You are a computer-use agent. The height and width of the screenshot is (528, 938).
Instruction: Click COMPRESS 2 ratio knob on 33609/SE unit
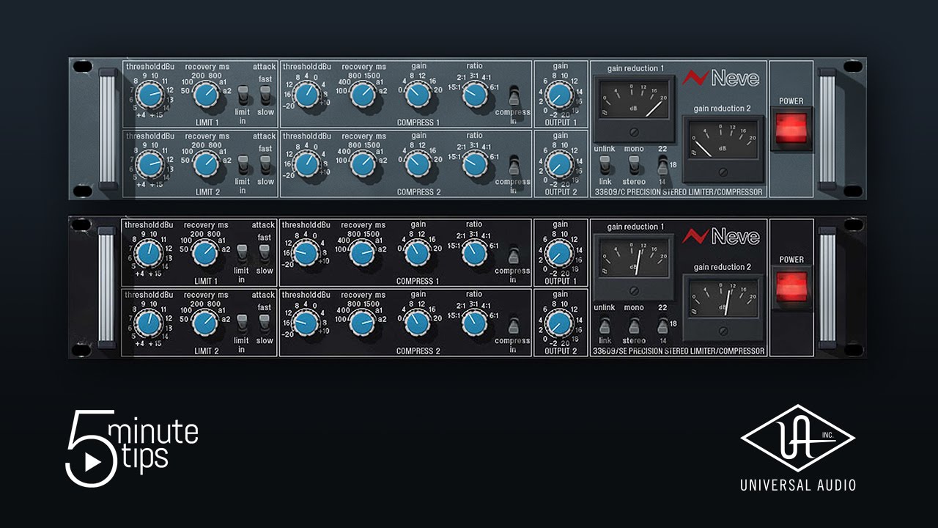(x=475, y=323)
